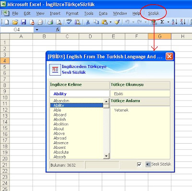Sort descending with the Z-A icon

pos(183,22)
